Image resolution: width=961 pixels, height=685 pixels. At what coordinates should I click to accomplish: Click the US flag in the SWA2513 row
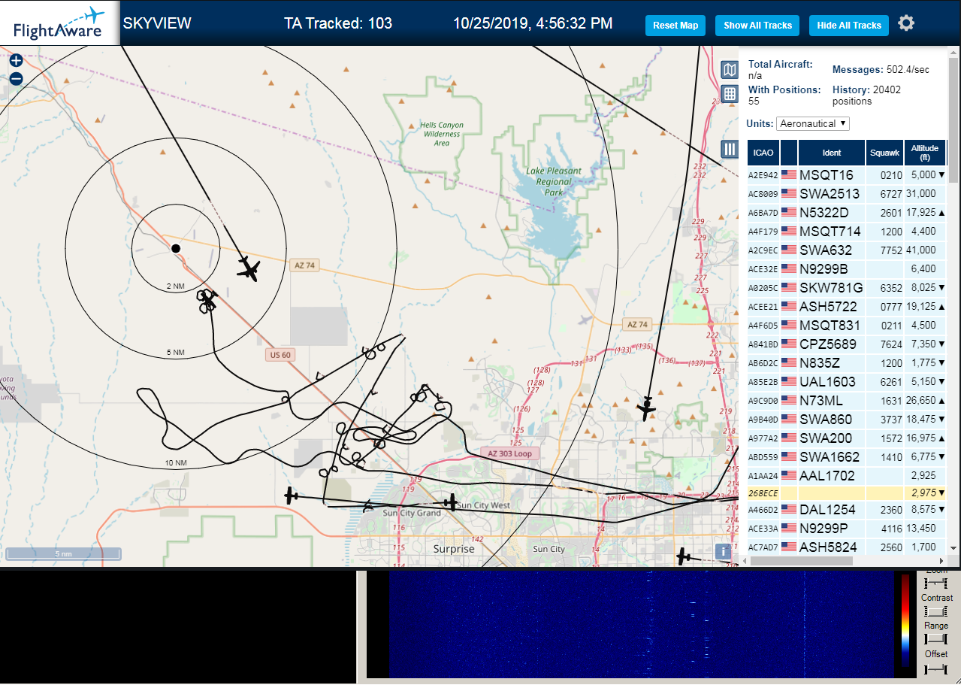[x=789, y=193]
